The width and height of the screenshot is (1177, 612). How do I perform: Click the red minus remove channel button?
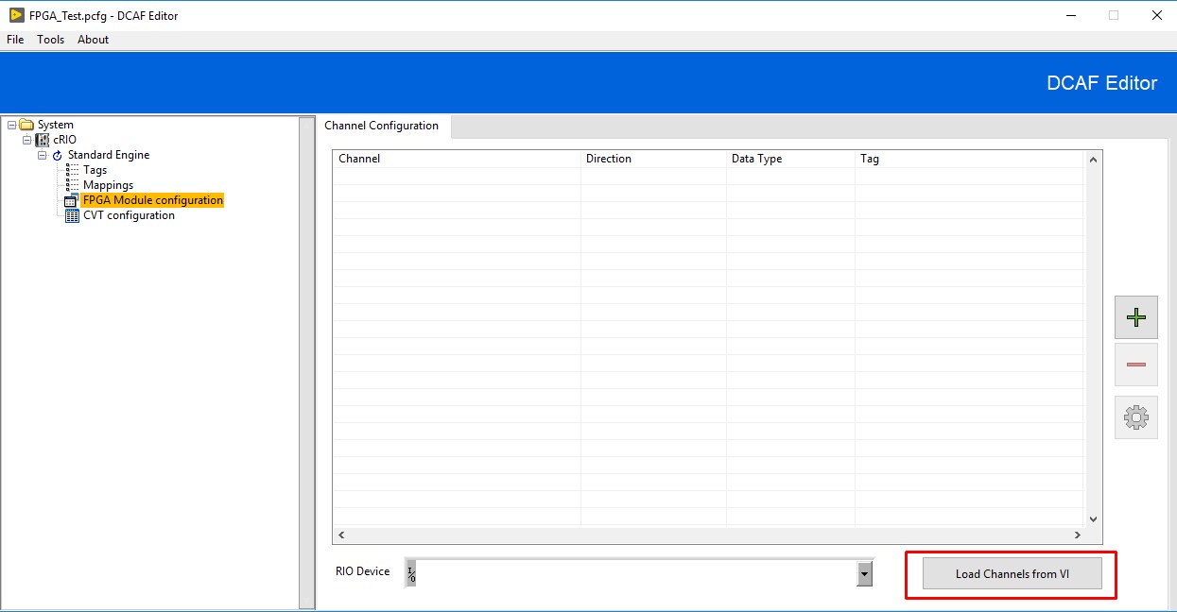tap(1136, 365)
